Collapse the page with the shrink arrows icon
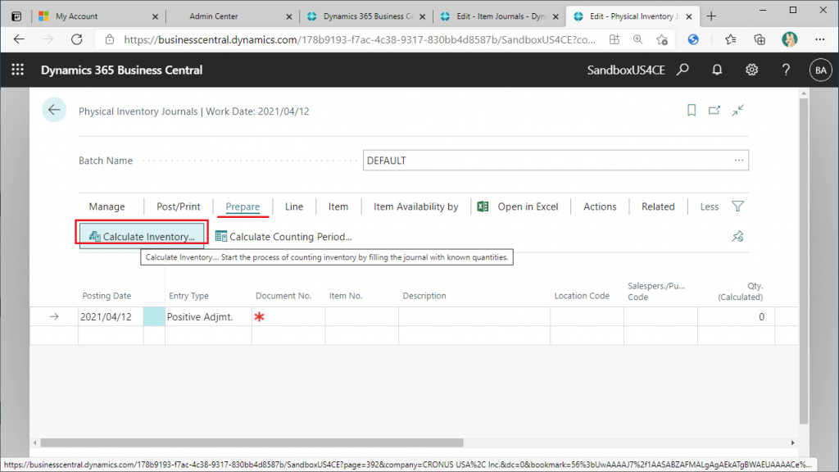This screenshot has height=472, width=839. [738, 111]
